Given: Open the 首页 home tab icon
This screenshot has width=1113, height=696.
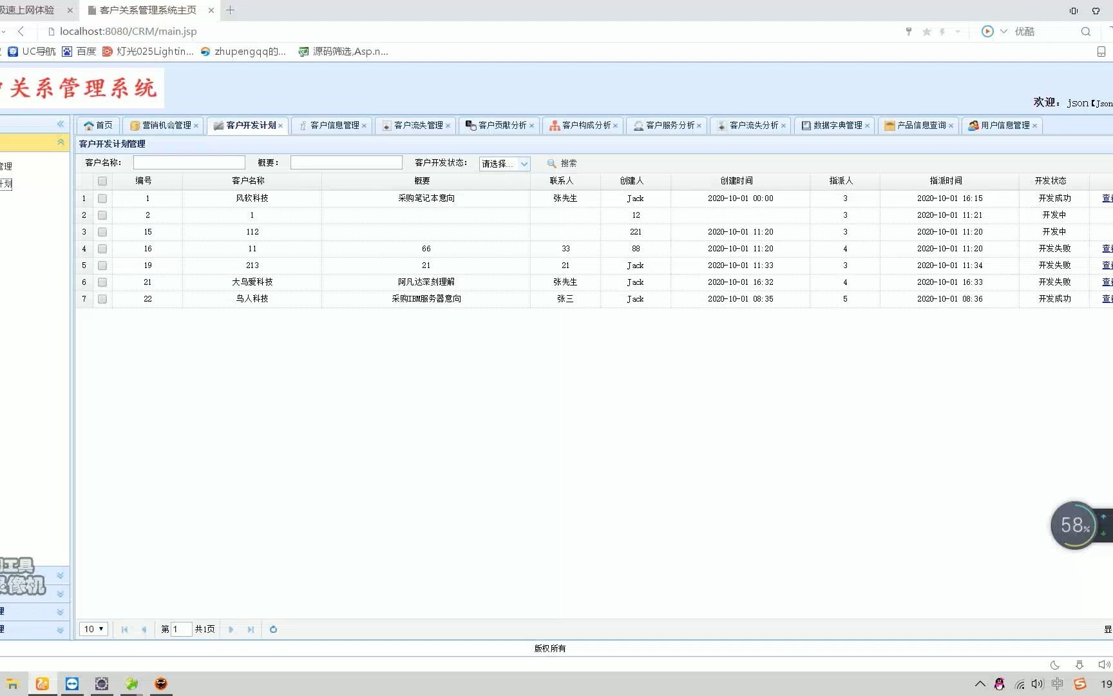Looking at the screenshot, I should coord(89,125).
